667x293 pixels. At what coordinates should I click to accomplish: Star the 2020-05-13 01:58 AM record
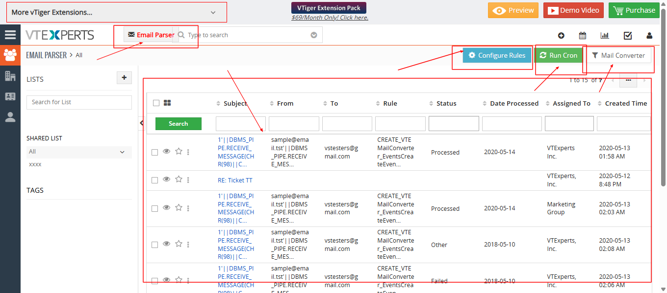click(179, 152)
